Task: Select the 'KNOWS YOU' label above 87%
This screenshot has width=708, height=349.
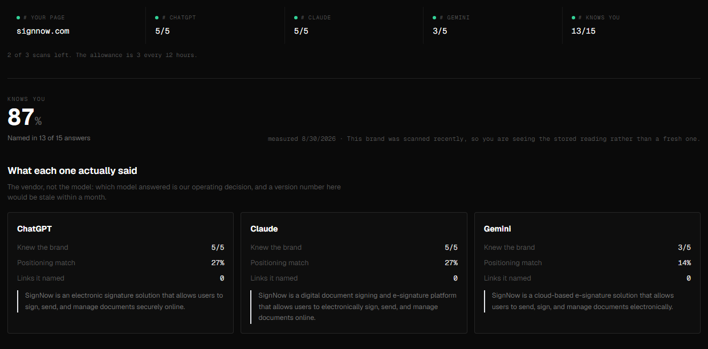Action: pos(26,99)
